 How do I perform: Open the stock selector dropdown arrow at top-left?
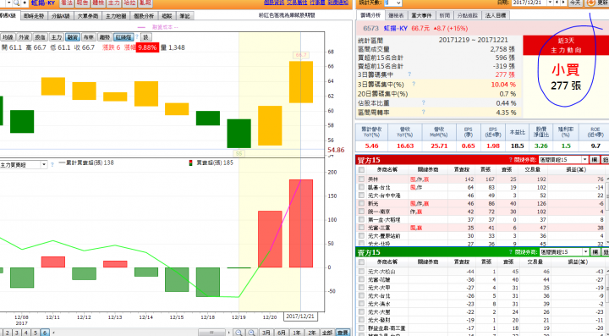point(8,3)
